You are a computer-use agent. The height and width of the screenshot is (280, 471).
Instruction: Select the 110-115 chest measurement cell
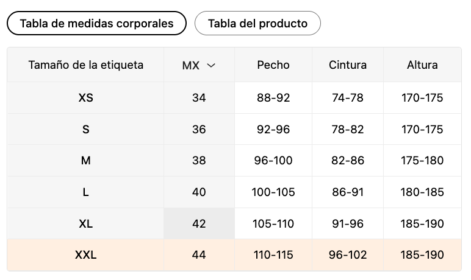coord(273,255)
